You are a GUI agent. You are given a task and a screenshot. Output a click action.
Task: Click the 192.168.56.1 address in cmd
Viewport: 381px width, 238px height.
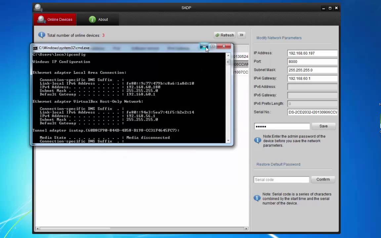click(141, 116)
